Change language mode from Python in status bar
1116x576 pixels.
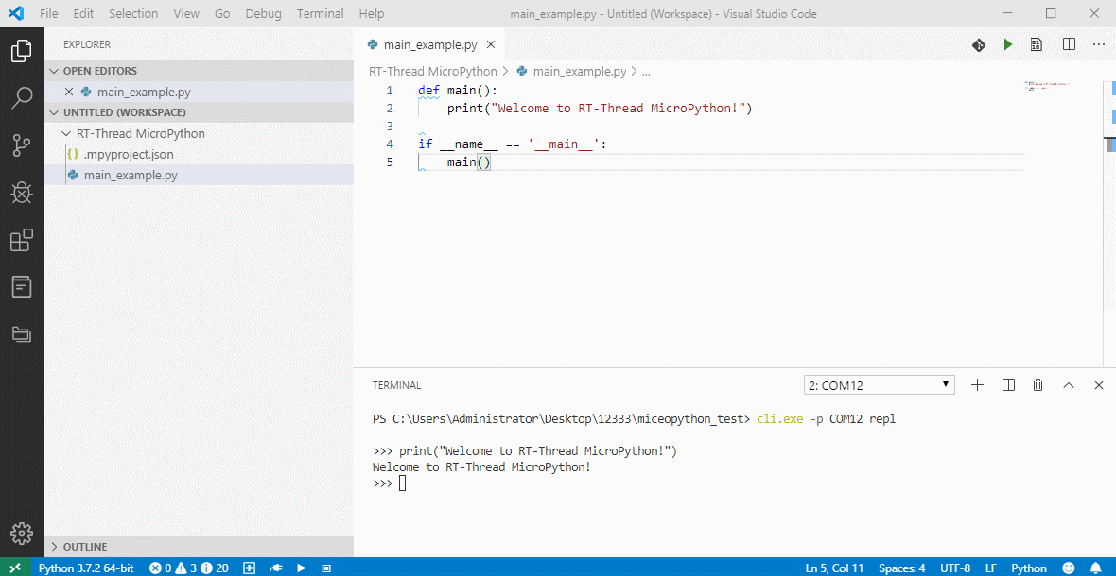coord(1028,568)
